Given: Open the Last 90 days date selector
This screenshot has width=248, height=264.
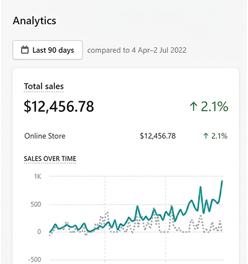Looking at the screenshot, I should click(48, 50).
